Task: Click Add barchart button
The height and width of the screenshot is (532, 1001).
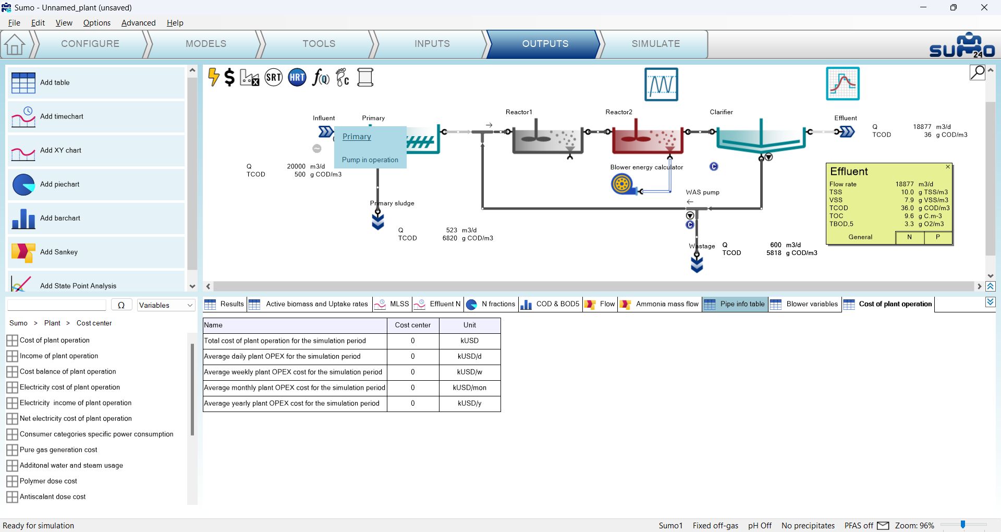Action: [x=96, y=218]
